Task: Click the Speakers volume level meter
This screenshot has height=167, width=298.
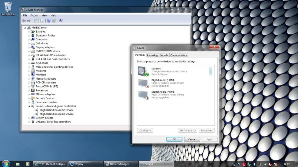Action: (x=211, y=71)
